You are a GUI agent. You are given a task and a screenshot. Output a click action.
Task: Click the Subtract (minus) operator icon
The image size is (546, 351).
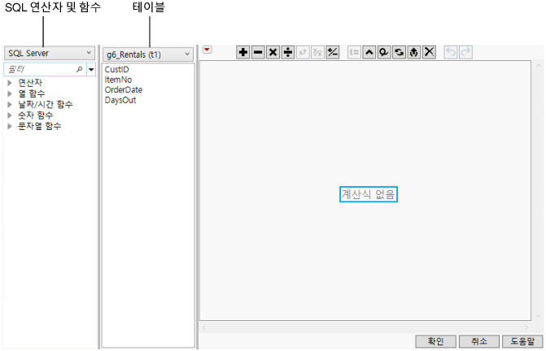(258, 53)
